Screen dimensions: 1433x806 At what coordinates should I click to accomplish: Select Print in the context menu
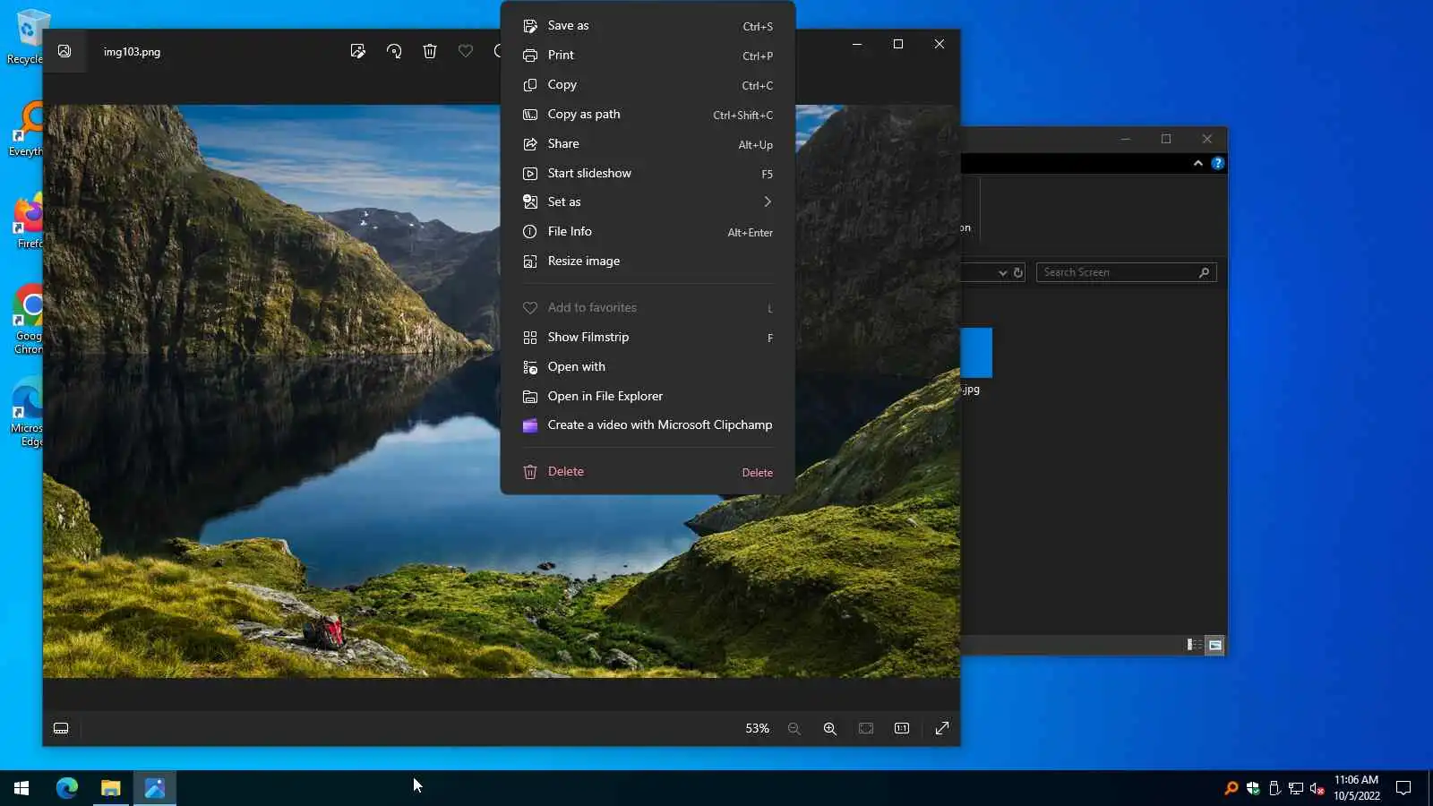(648, 56)
